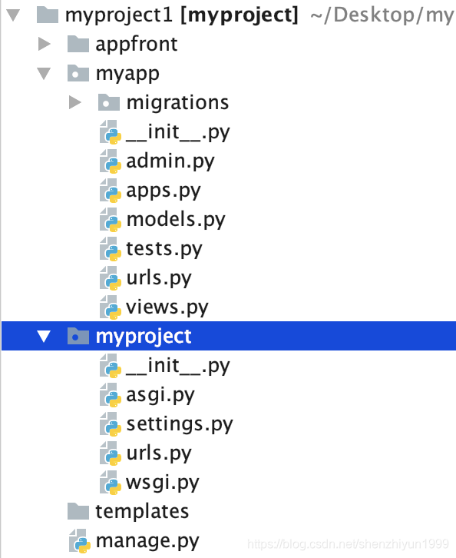Select the highlighted myproject folder name
Viewport: 456px width, 558px height.
(x=144, y=337)
